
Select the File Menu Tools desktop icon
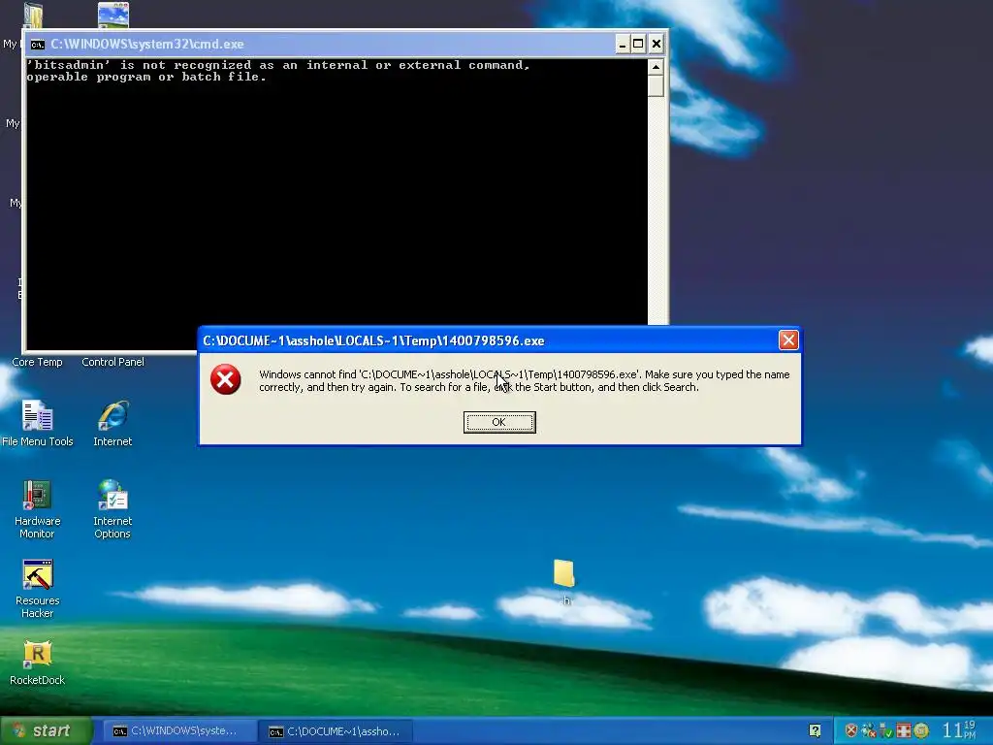(x=38, y=423)
